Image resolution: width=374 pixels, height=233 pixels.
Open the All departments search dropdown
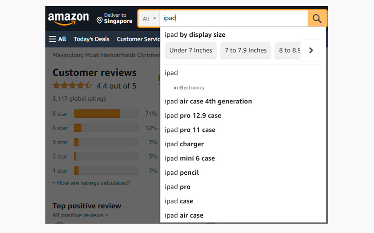click(x=149, y=19)
